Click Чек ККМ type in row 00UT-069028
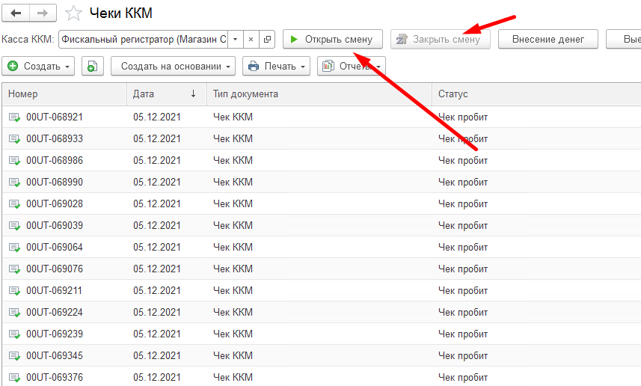The image size is (641, 386). (233, 203)
